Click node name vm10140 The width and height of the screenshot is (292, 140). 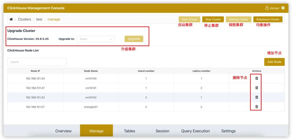pyautogui.click(x=91, y=78)
